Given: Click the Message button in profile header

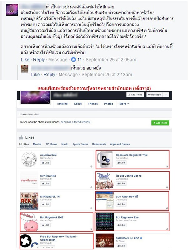Looking at the screenshot, I should coord(155,95).
